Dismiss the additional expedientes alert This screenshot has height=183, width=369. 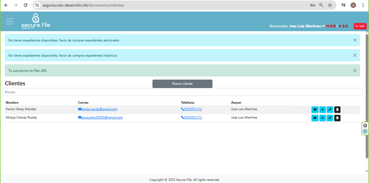coord(355,40)
